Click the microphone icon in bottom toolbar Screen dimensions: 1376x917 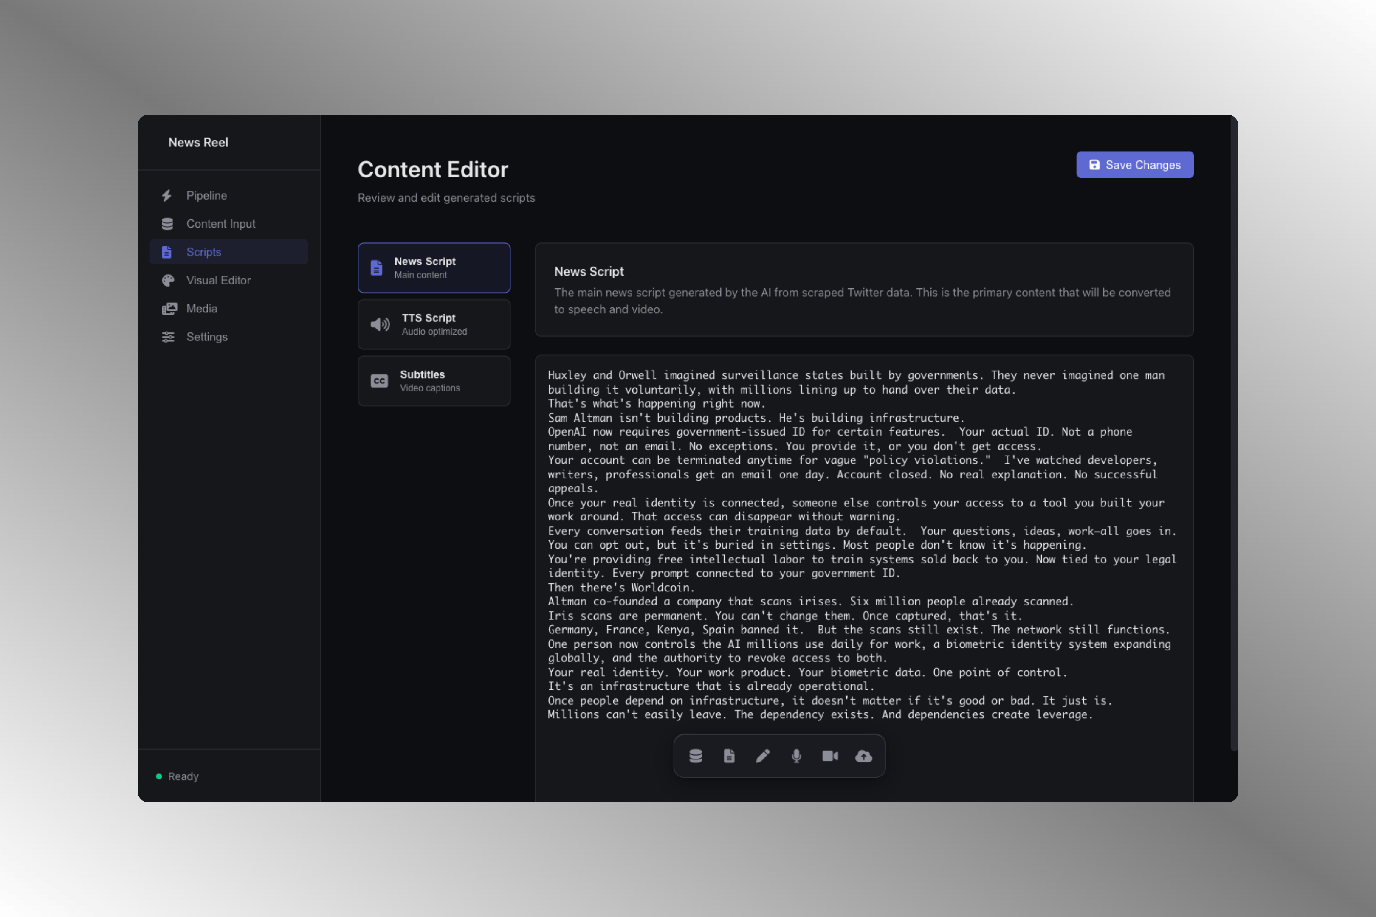[x=796, y=756]
